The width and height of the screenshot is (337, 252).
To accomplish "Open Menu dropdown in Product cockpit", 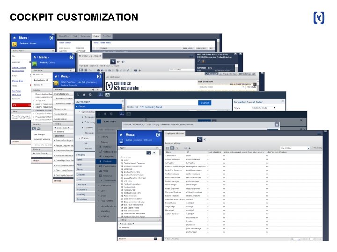I will (x=44, y=57).
